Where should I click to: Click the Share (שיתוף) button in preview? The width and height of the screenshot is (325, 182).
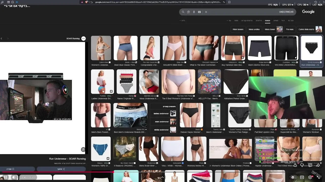pyautogui.click(x=61, y=169)
